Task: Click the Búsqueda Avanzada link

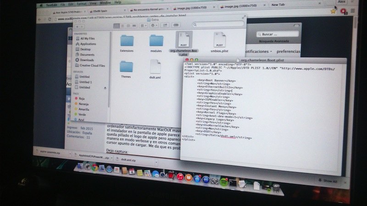Action: [x=274, y=41]
